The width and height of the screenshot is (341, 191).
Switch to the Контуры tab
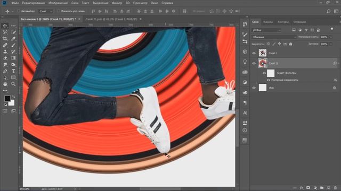pos(283,22)
